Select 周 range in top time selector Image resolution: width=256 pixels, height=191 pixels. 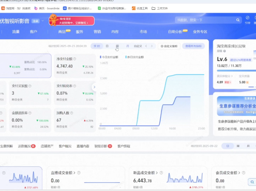click(117, 46)
